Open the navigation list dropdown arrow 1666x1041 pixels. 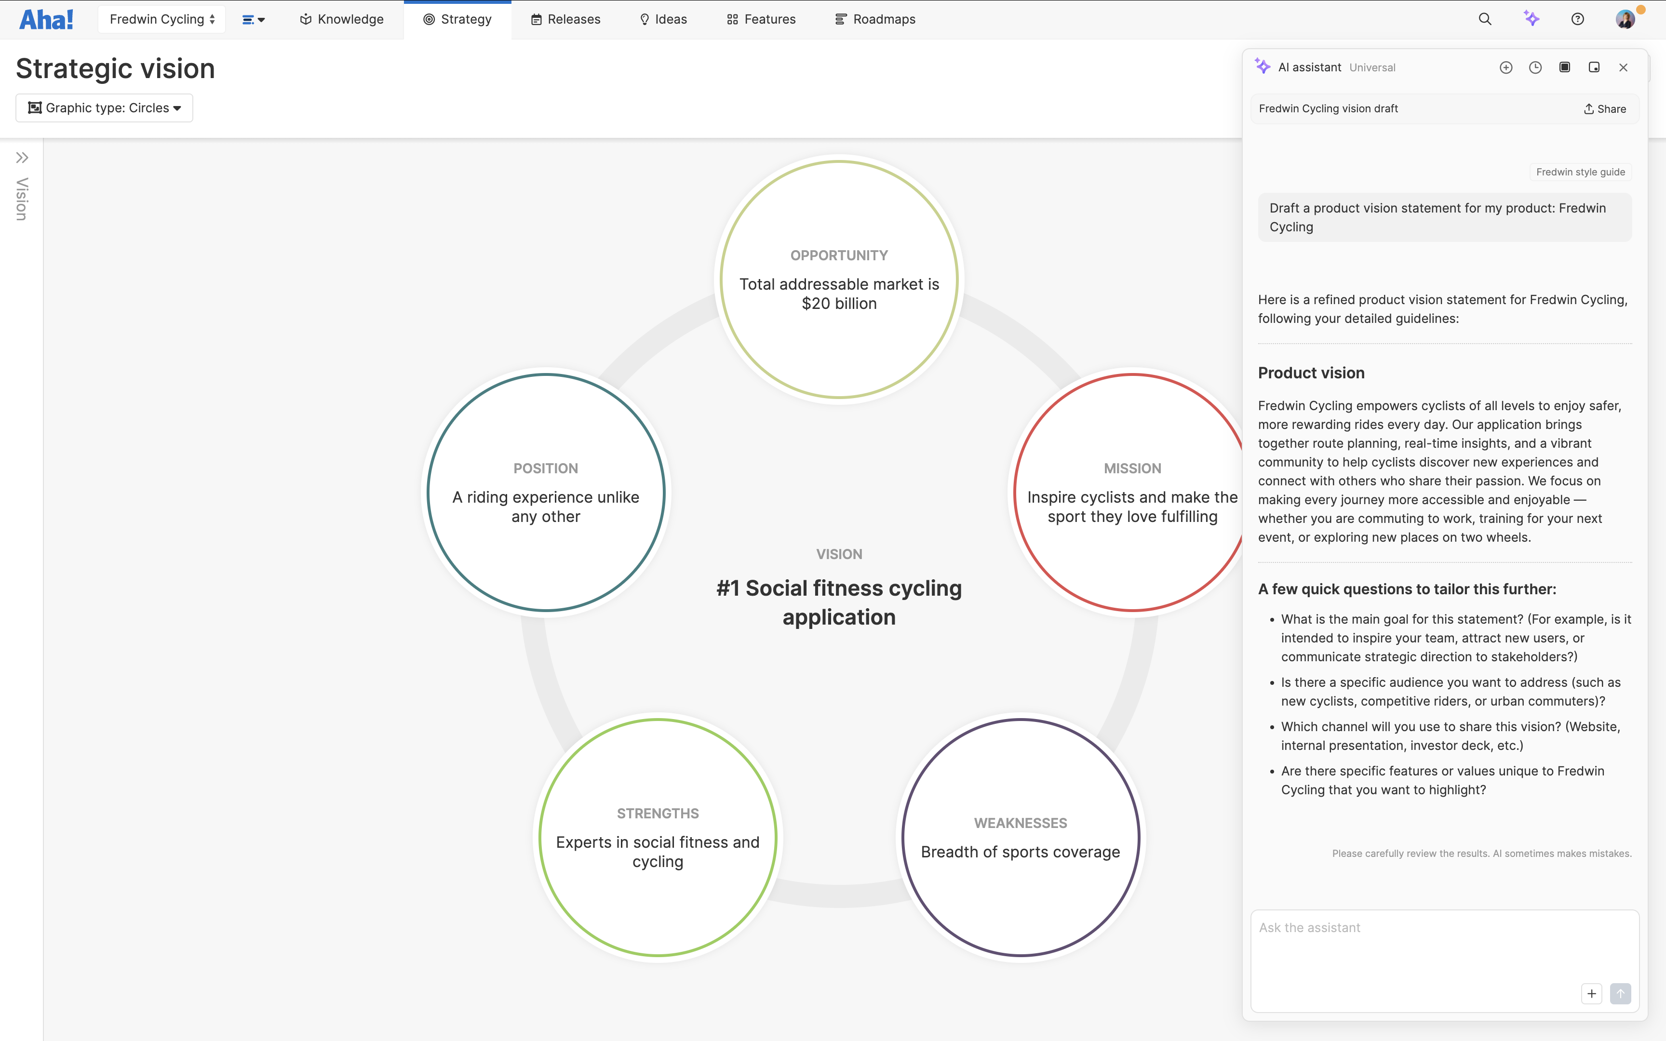click(x=254, y=19)
